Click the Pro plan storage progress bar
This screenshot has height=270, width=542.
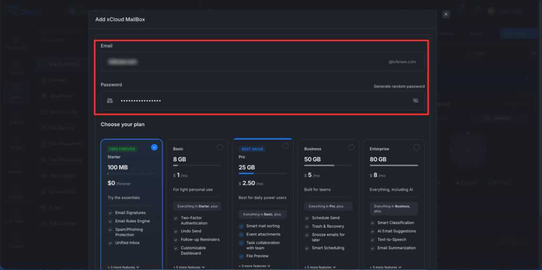(263, 173)
